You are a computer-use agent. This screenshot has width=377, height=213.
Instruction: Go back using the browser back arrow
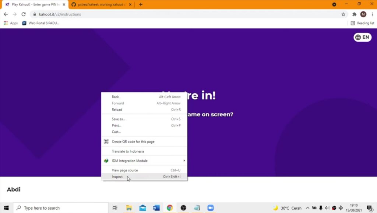click(x=6, y=14)
